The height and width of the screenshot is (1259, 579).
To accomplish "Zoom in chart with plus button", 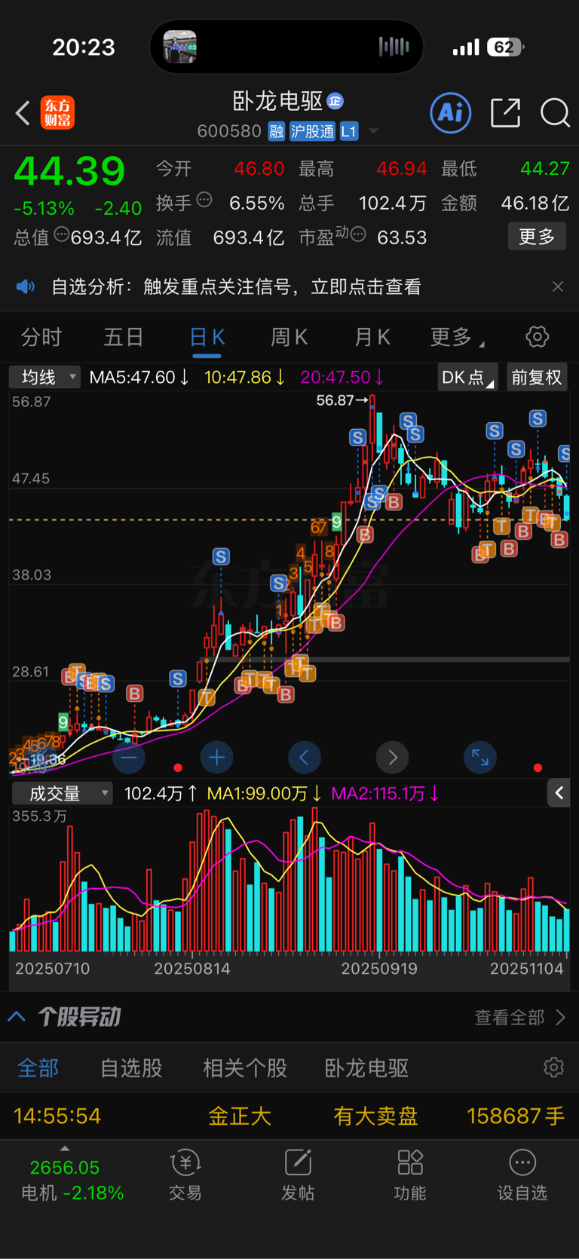I will pyautogui.click(x=217, y=757).
